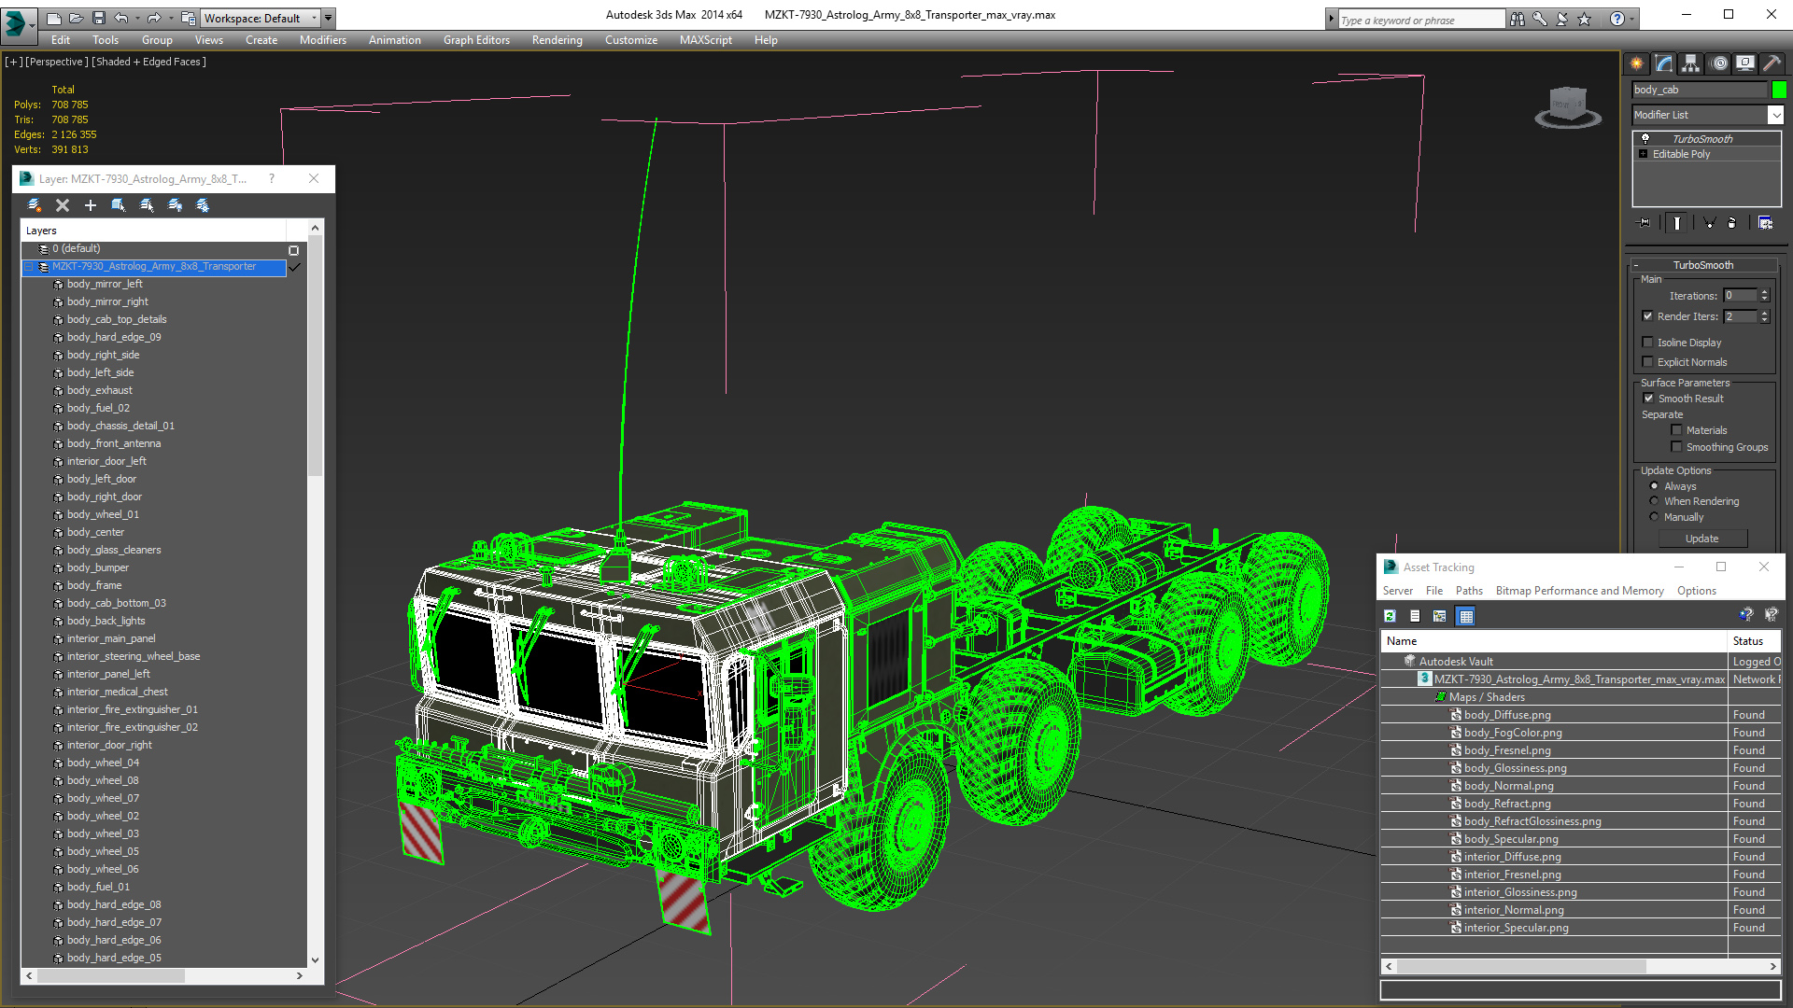The height and width of the screenshot is (1008, 1793).
Task: Click the Create New Layer icon in Layer dialog
Action: coord(35,205)
